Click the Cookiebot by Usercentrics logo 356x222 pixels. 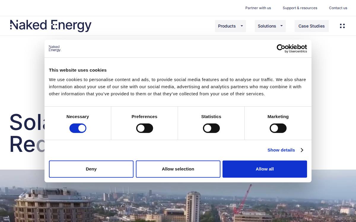(292, 49)
